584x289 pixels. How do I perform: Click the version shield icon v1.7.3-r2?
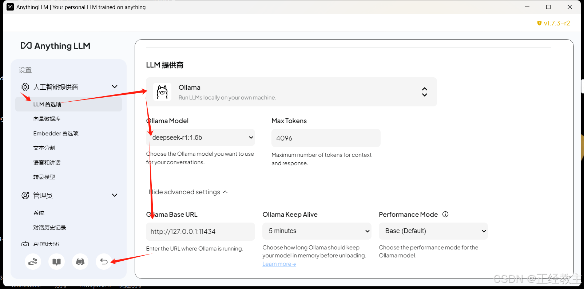point(539,23)
